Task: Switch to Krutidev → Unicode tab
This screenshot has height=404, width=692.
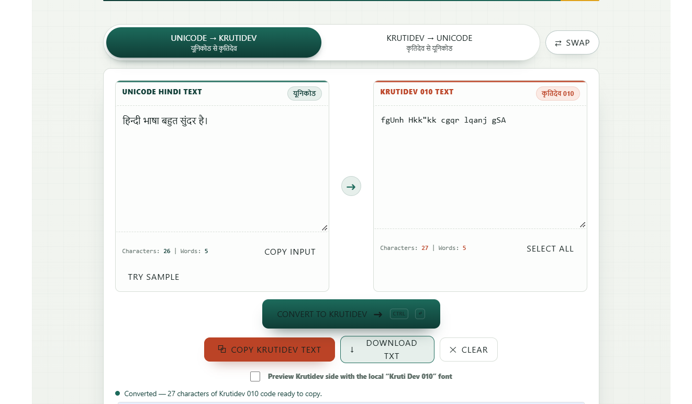Action: (429, 42)
